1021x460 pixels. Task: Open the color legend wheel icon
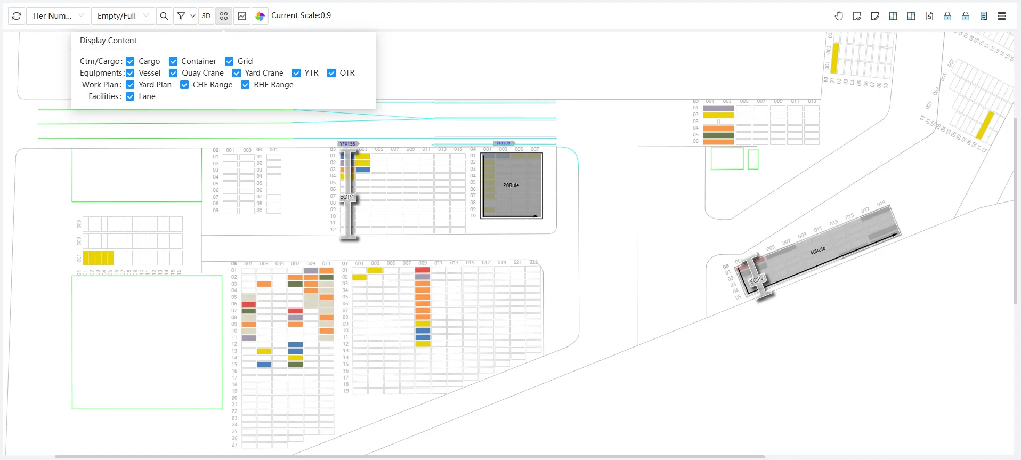point(260,16)
